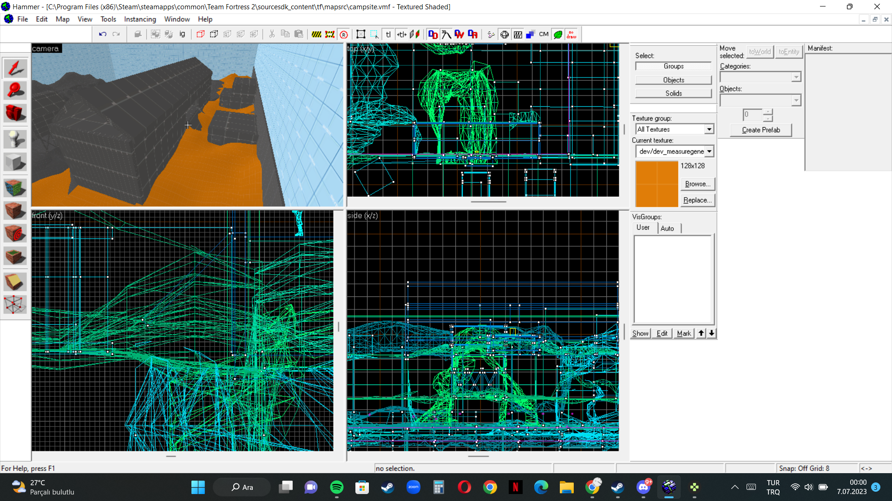This screenshot has width=892, height=501.
Task: Click the Hide unselected objects cube icon
Action: pyautogui.click(x=214, y=34)
